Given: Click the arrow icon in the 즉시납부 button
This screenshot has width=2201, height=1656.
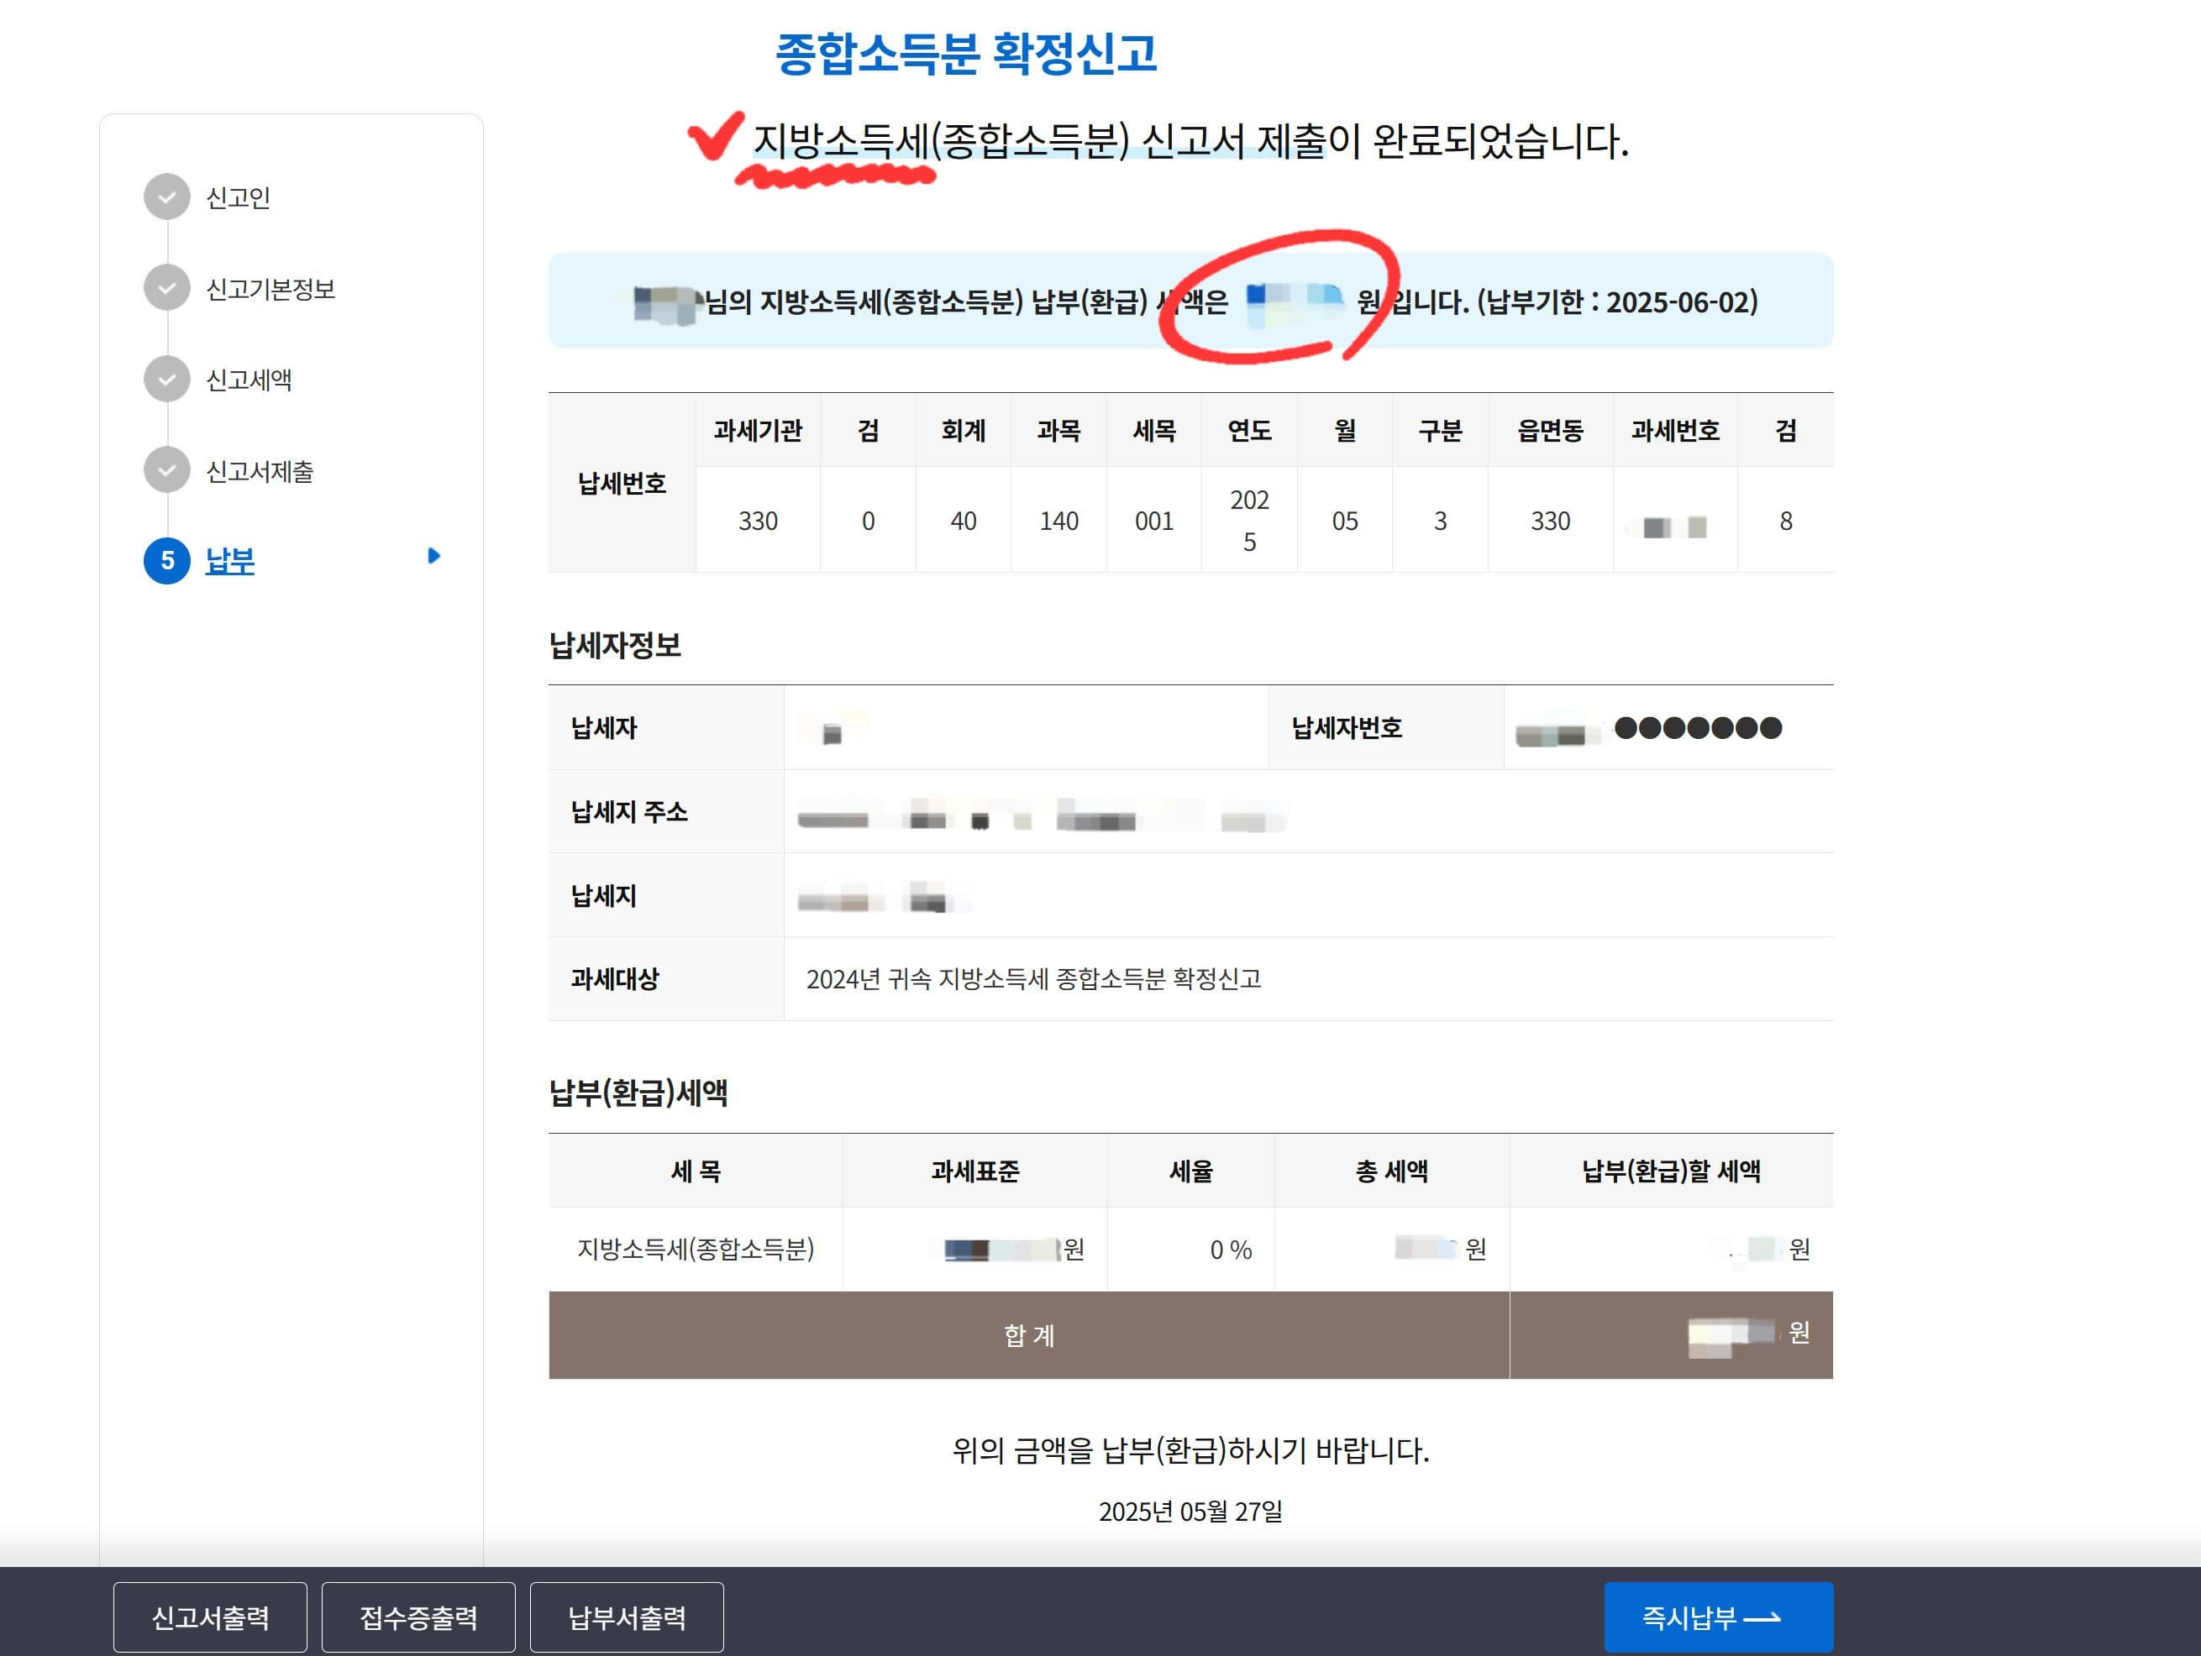Looking at the screenshot, I should 1762,1618.
